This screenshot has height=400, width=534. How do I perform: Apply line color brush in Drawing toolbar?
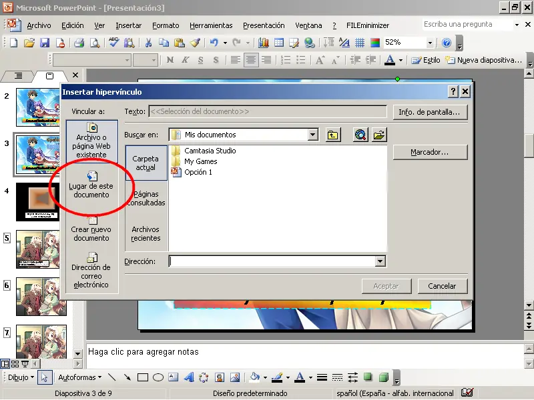tap(278, 377)
